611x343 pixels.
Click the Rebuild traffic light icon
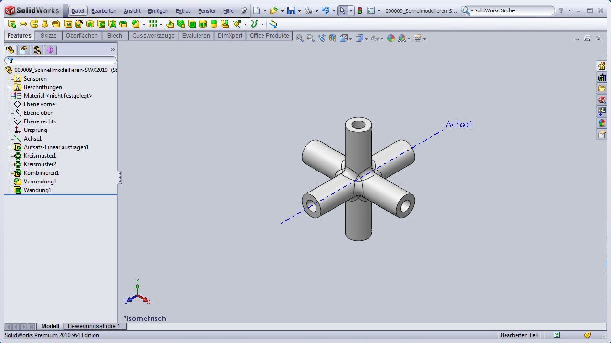pyautogui.click(x=360, y=10)
